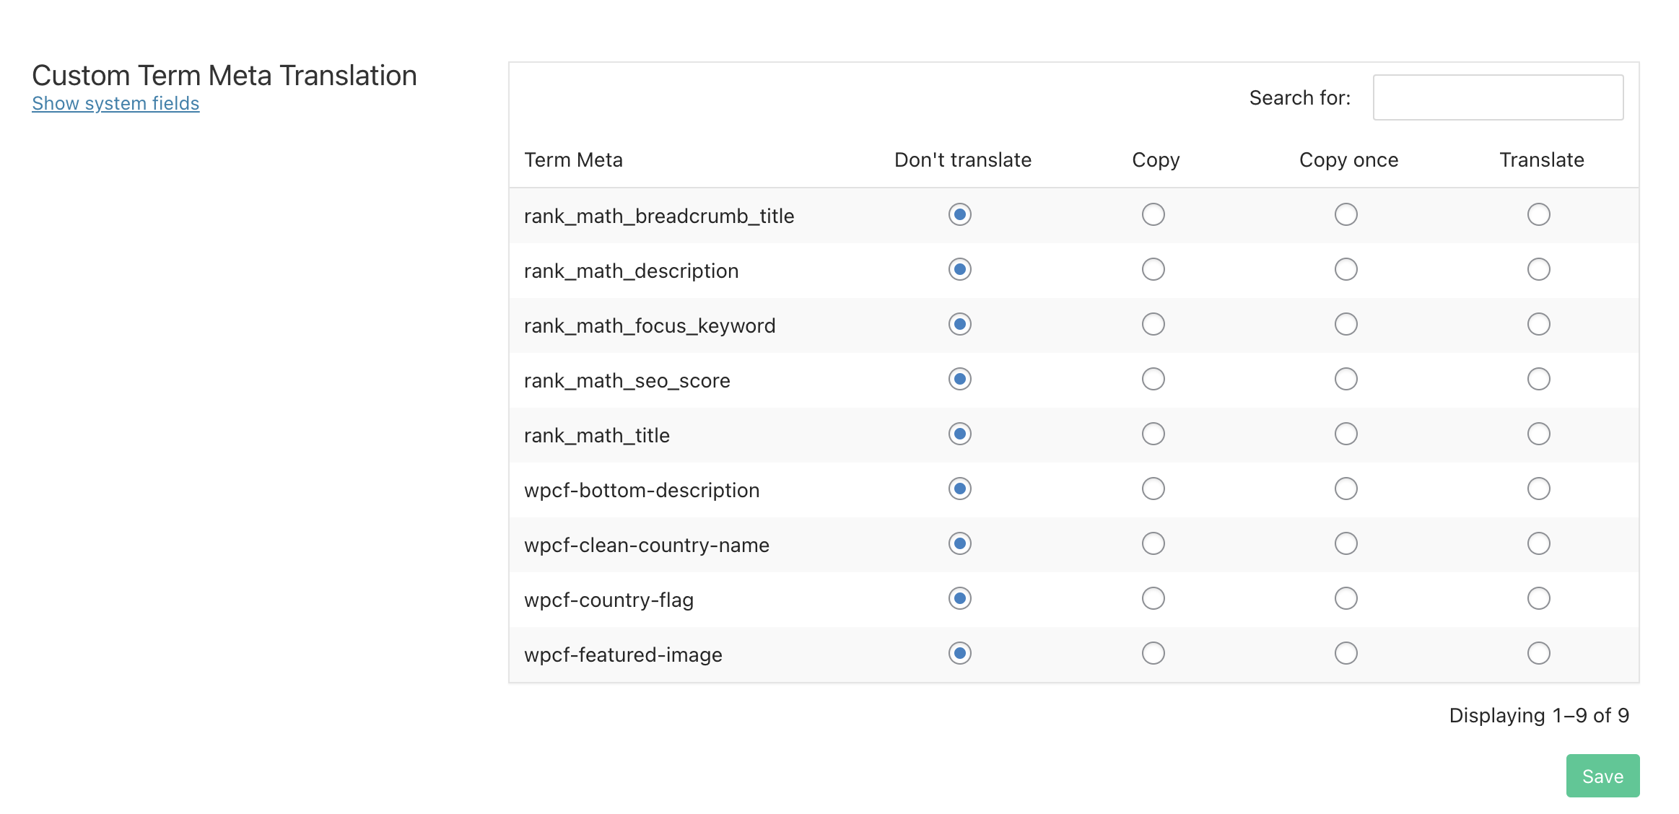Screen dimensions: 1679x814
Task: Click the wpcf-featured-image row label
Action: [x=623, y=655]
